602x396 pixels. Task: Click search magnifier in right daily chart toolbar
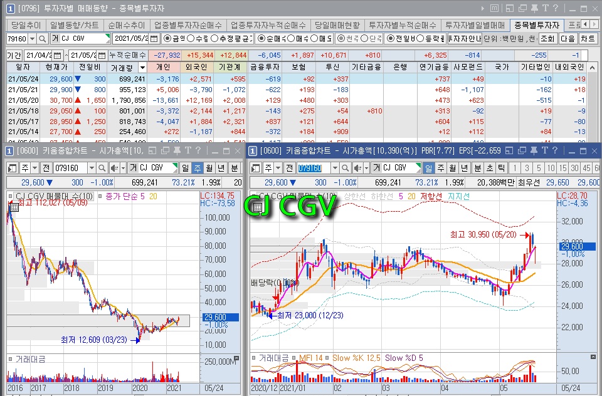(345, 168)
